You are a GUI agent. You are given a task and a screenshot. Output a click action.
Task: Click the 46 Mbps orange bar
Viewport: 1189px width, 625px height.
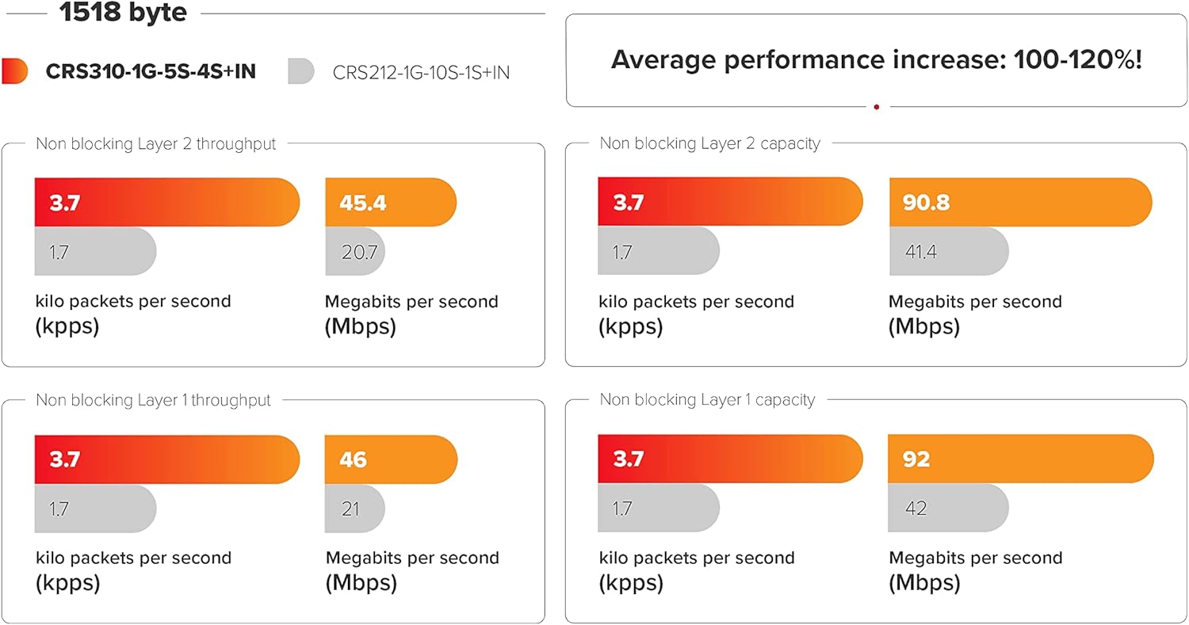[x=391, y=459]
